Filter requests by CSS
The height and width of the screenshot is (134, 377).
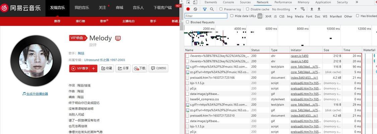pyautogui.click(x=282, y=16)
